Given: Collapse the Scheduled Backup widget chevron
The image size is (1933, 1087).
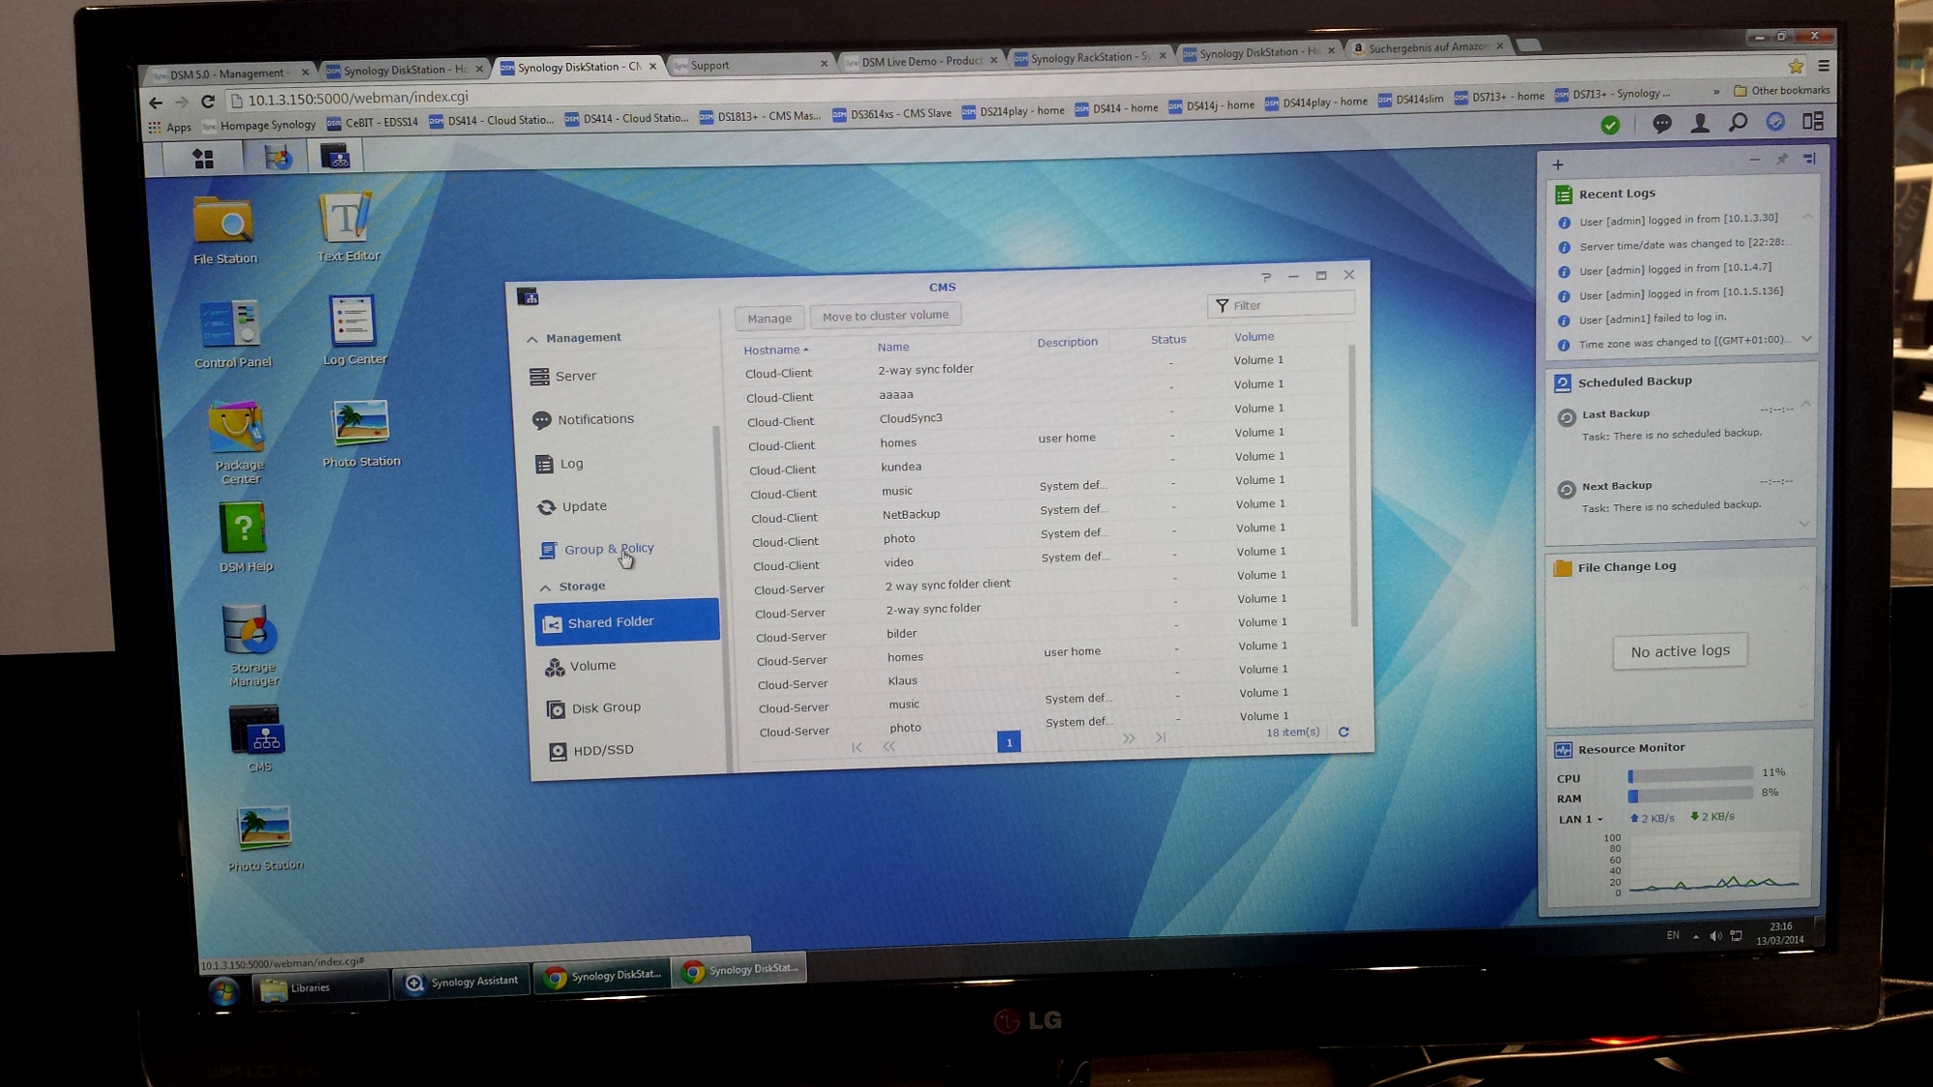Looking at the screenshot, I should (1805, 403).
